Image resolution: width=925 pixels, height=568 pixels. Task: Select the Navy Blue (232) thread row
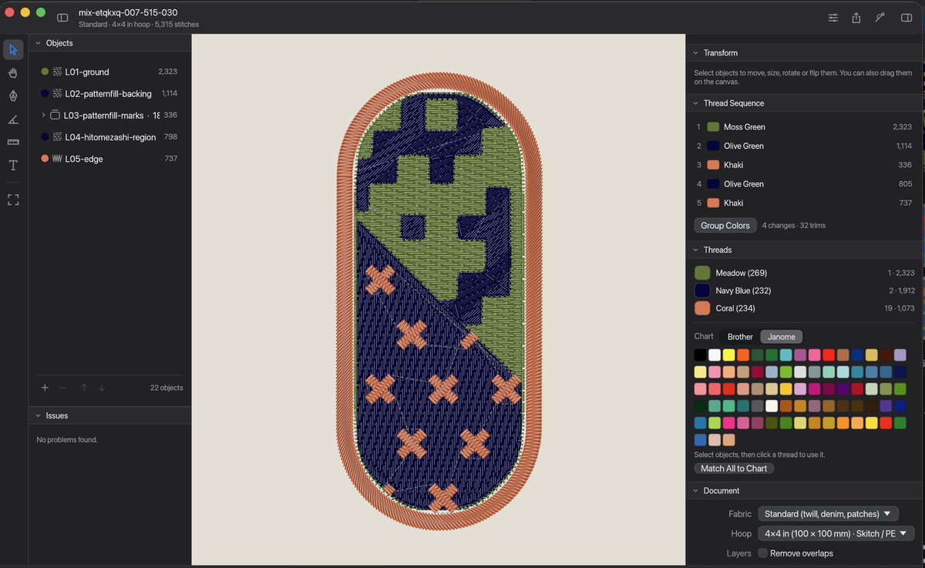tap(803, 291)
